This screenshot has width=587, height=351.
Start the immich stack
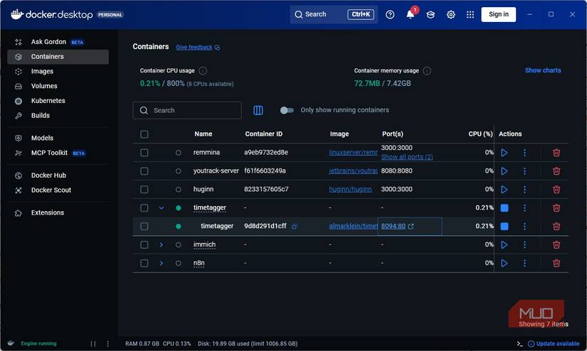(504, 244)
